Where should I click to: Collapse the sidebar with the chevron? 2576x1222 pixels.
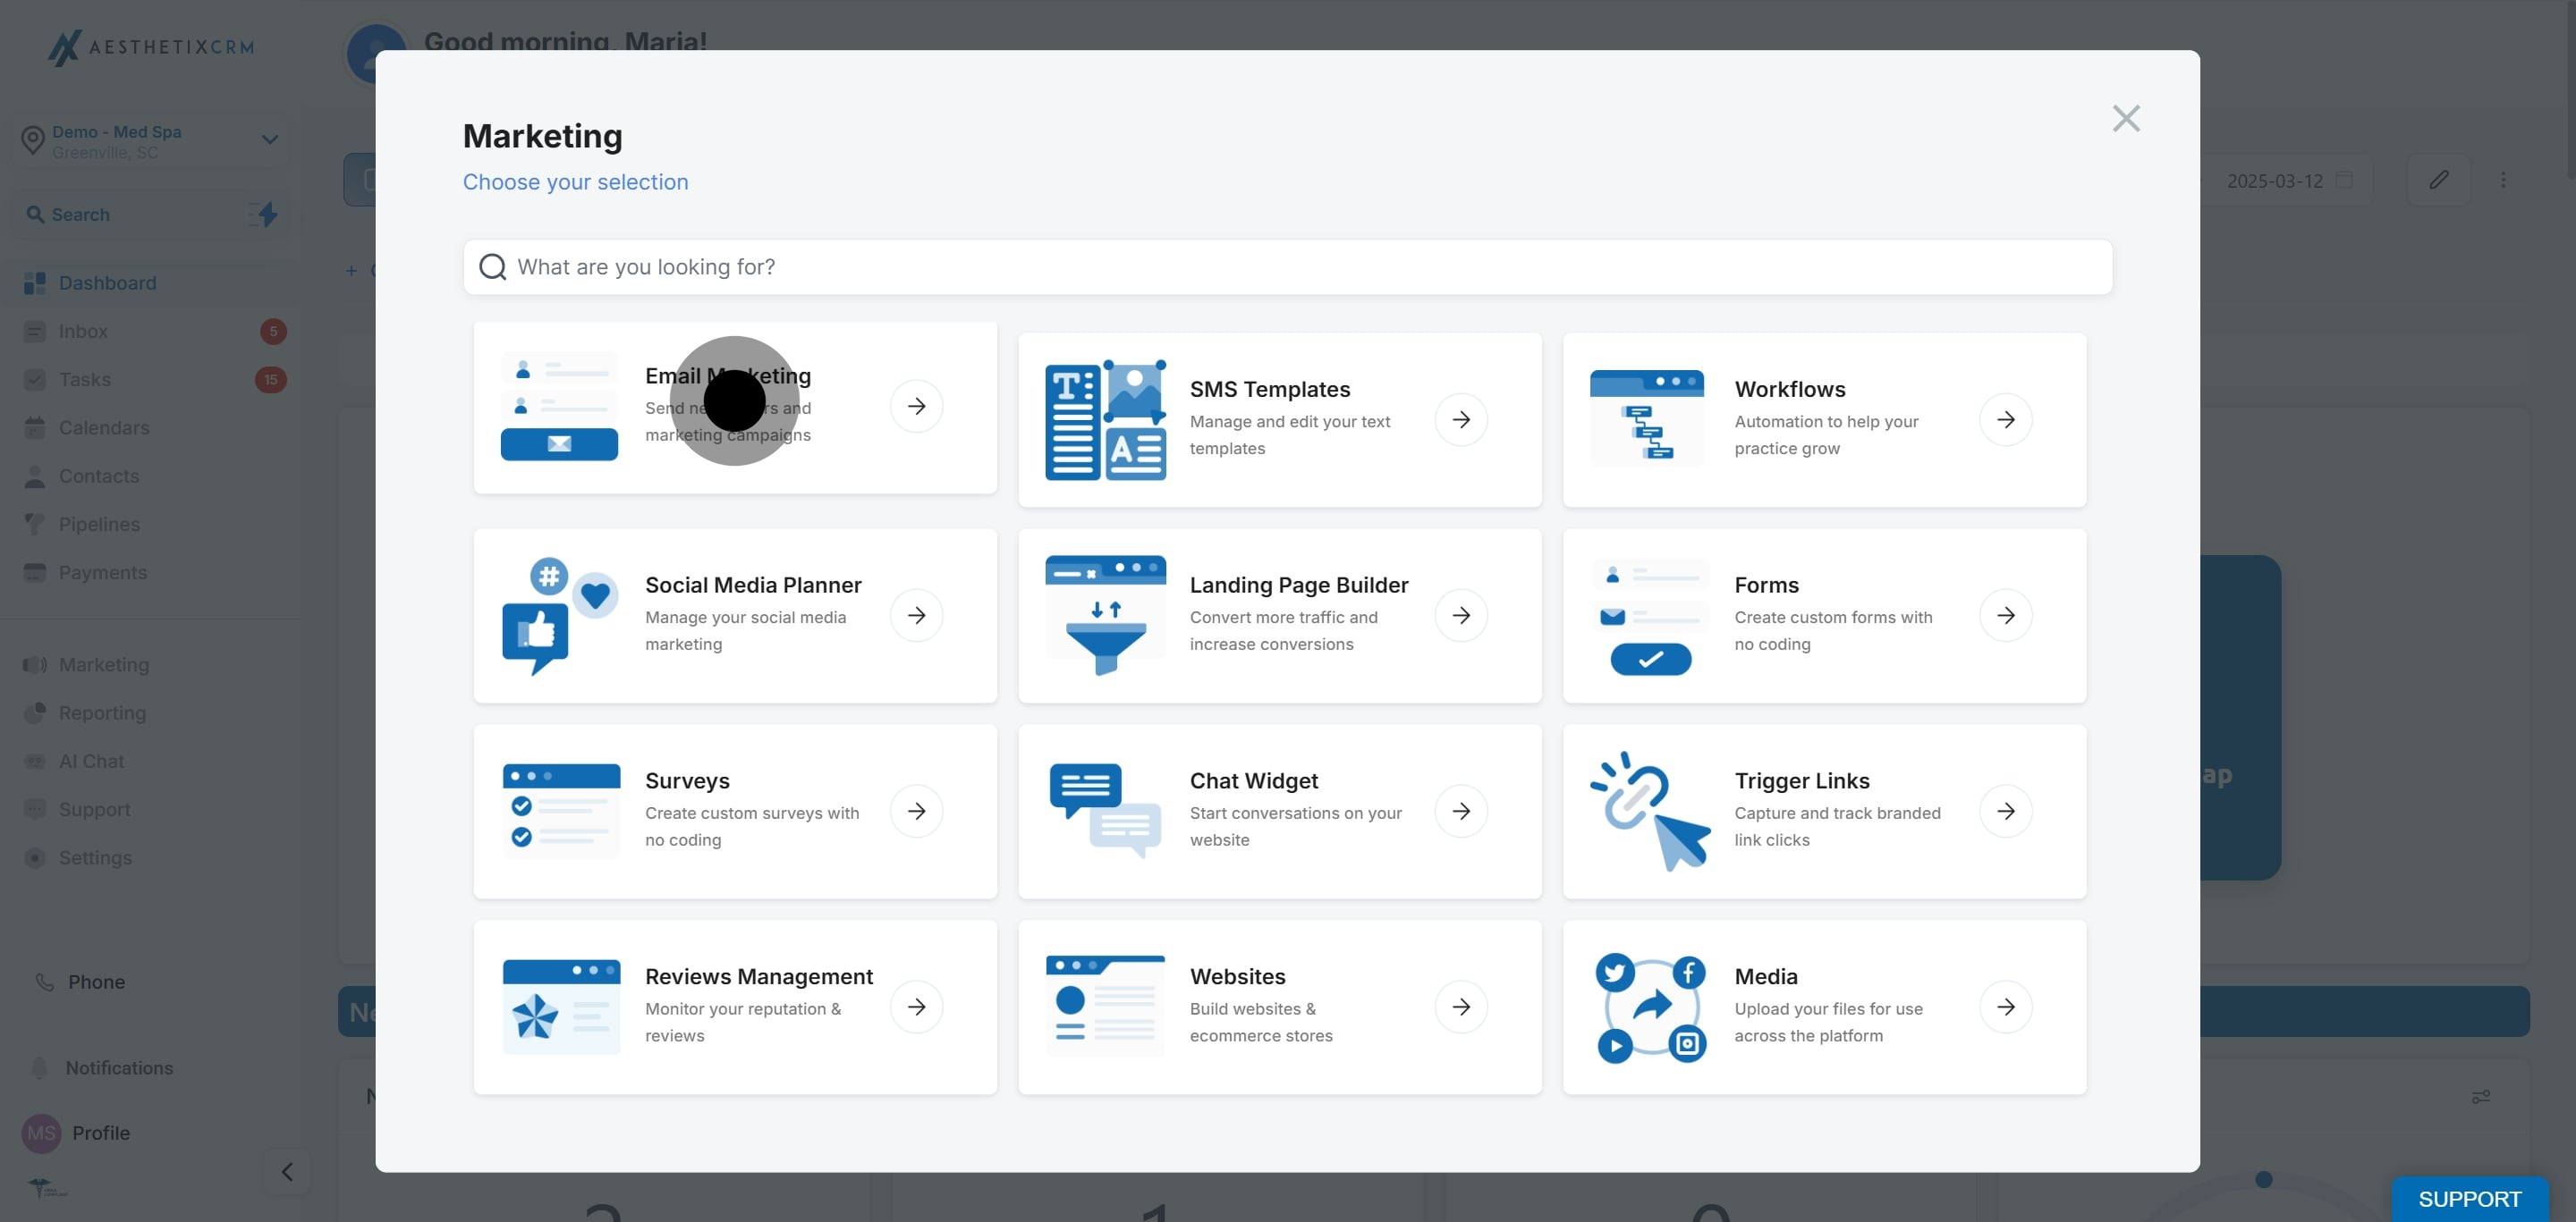tap(287, 1171)
